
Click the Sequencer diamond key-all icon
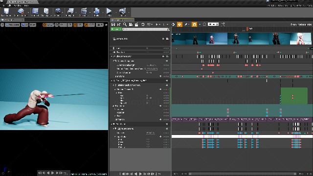pos(173,24)
